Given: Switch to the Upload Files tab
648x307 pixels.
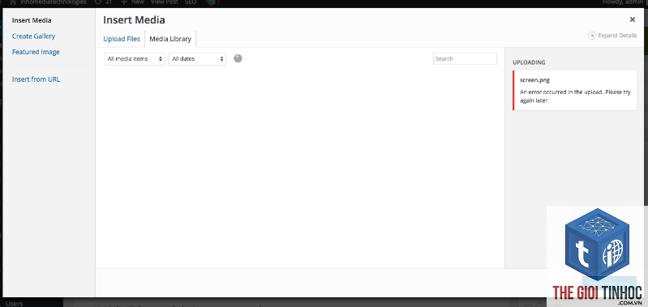Looking at the screenshot, I should [x=122, y=39].
